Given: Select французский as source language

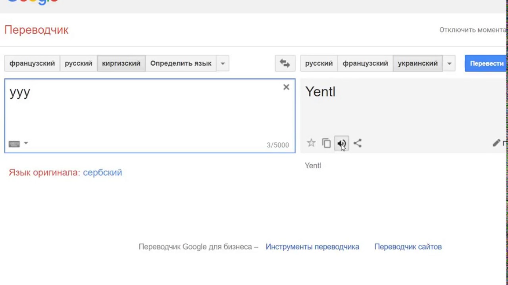Looking at the screenshot, I should click(x=32, y=63).
